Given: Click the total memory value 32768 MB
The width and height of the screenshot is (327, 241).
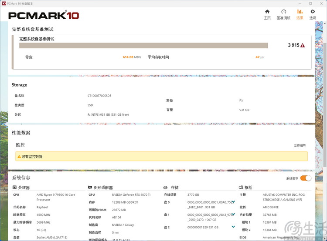Looking at the screenshot, I should pyautogui.click(x=269, y=214).
